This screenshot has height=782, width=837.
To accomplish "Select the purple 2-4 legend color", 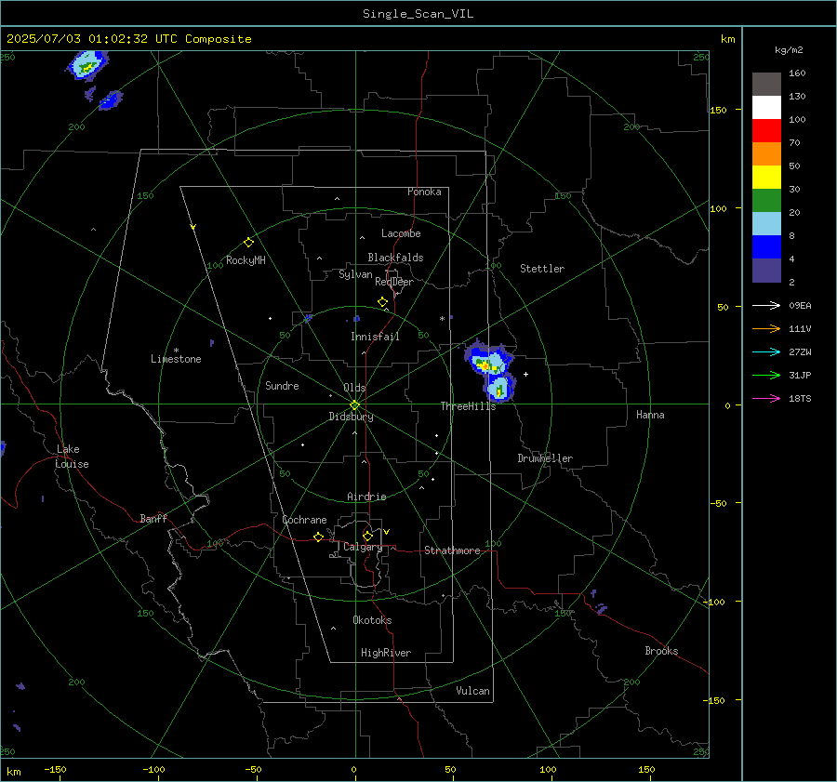I will pyautogui.click(x=766, y=270).
